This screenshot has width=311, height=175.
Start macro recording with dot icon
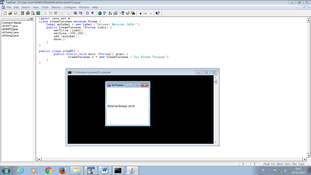click(140, 14)
